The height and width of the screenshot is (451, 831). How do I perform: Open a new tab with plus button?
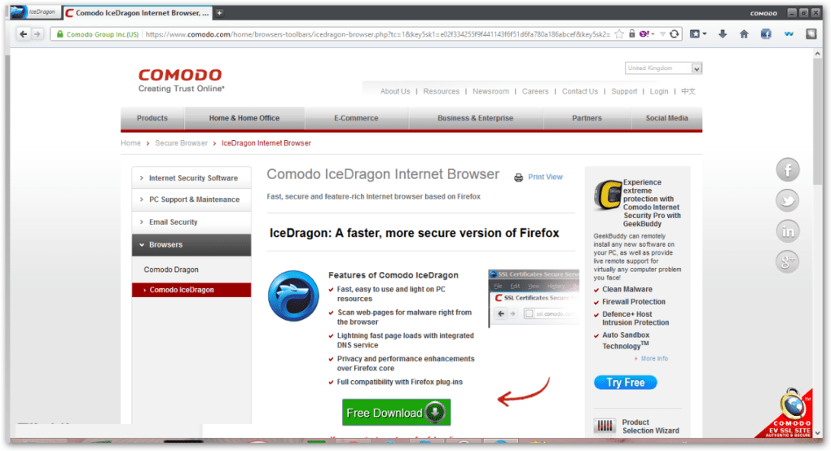pyautogui.click(x=219, y=13)
